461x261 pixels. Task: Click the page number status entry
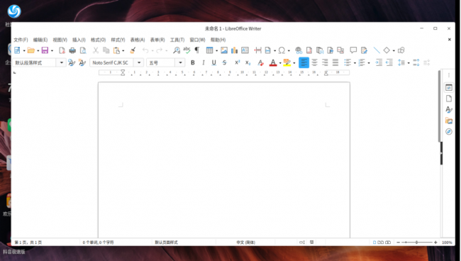point(28,242)
